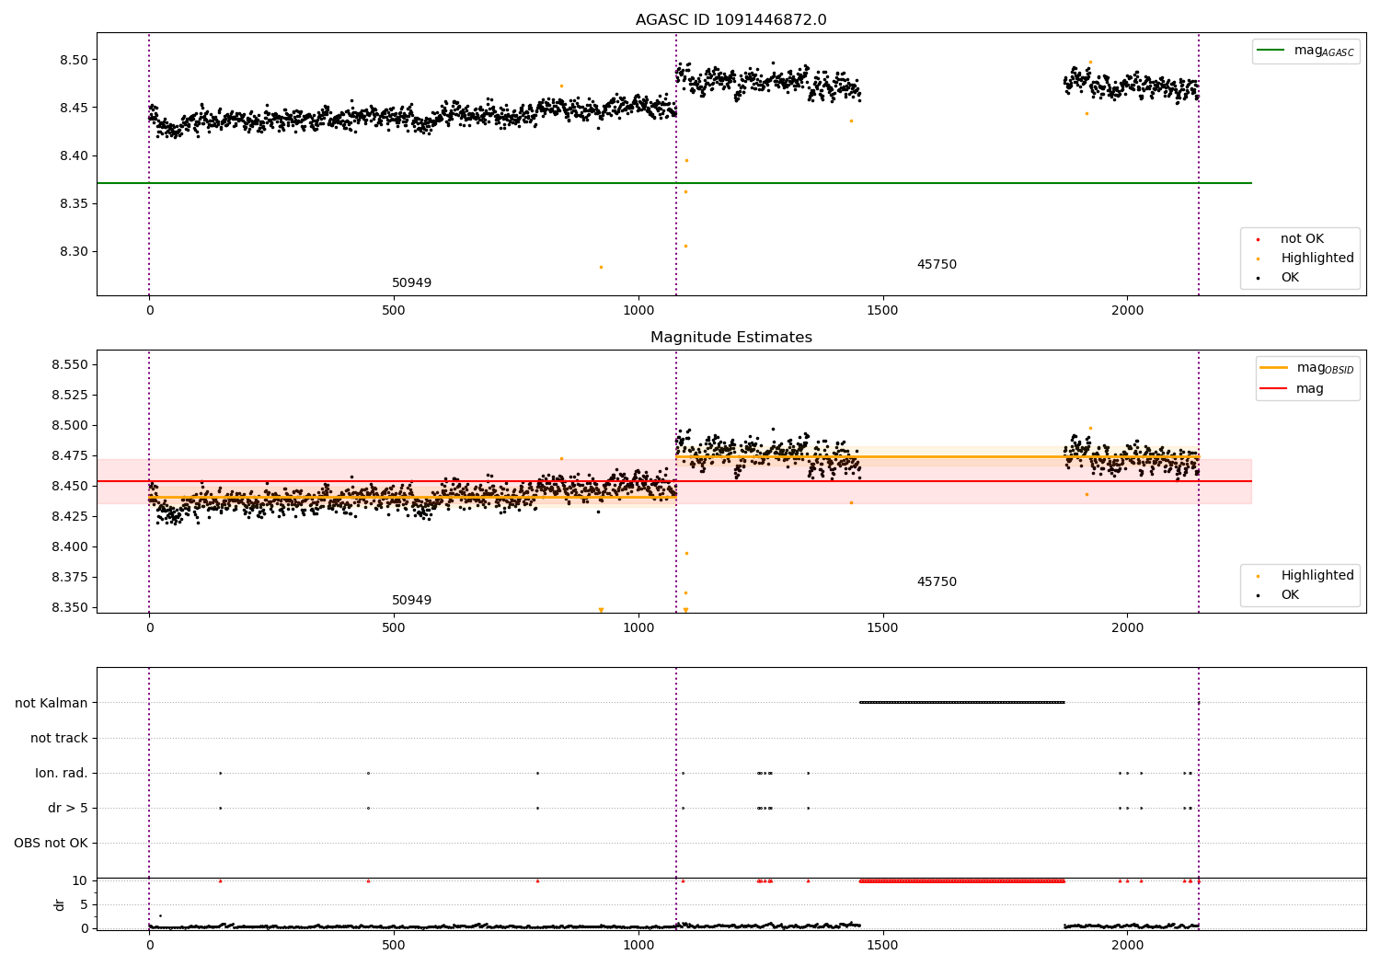
Task: Select the mag AGASC legend entry
Action: point(1306,51)
